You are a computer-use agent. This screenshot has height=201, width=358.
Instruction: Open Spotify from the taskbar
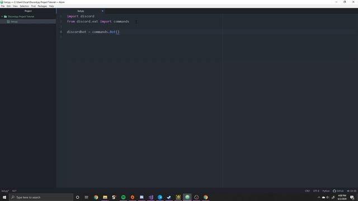[x=123, y=197]
